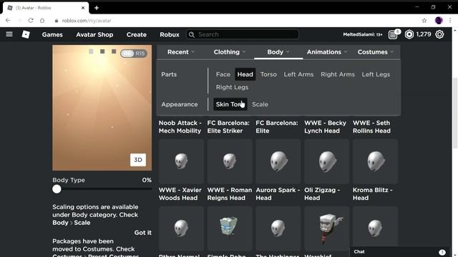Click the WWE - Becky Lynch Head label
Viewport: 458px width, 257px height.
[326, 127]
